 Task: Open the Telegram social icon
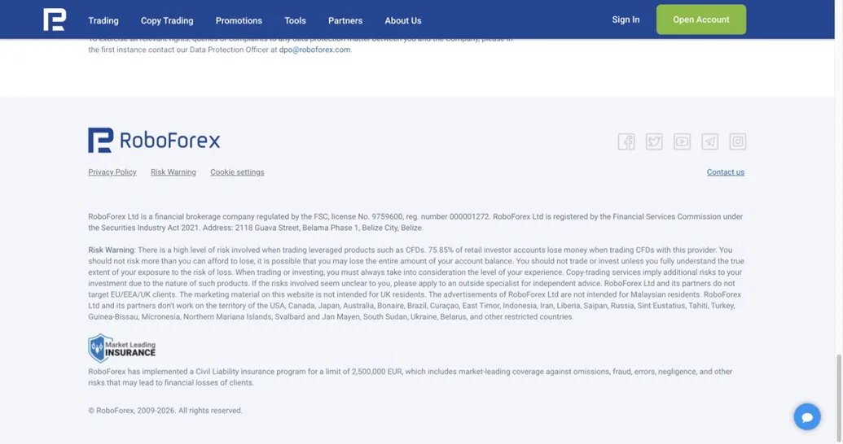pyautogui.click(x=710, y=141)
